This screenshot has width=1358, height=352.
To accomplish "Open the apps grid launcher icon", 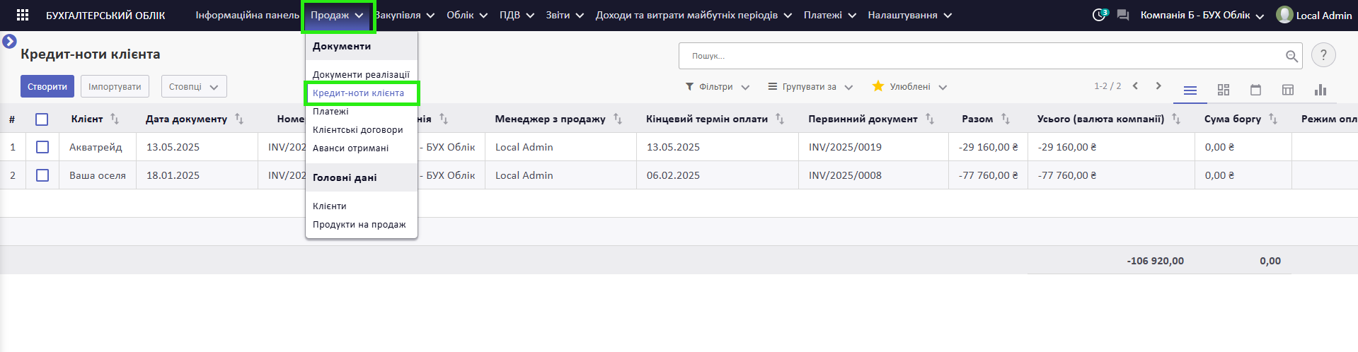I will coord(23,15).
